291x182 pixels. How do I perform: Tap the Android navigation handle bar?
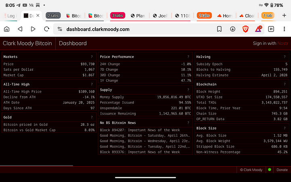(x=145, y=178)
